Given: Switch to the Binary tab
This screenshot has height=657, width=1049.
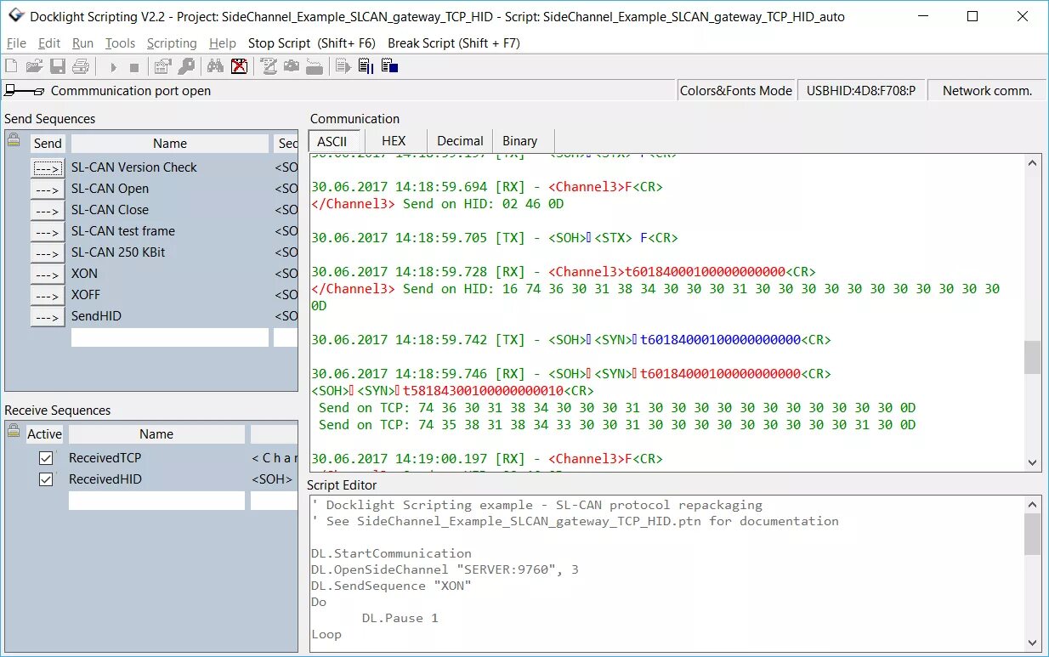Looking at the screenshot, I should coord(520,141).
